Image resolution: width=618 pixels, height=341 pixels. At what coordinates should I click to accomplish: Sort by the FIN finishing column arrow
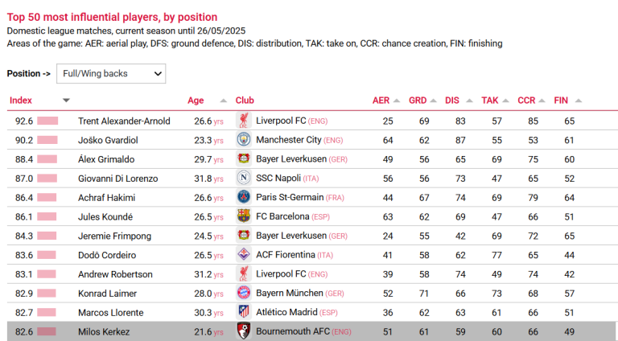click(579, 101)
